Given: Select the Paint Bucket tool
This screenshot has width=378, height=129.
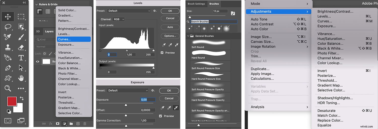Looking at the screenshot, I should click(x=8, y=58).
